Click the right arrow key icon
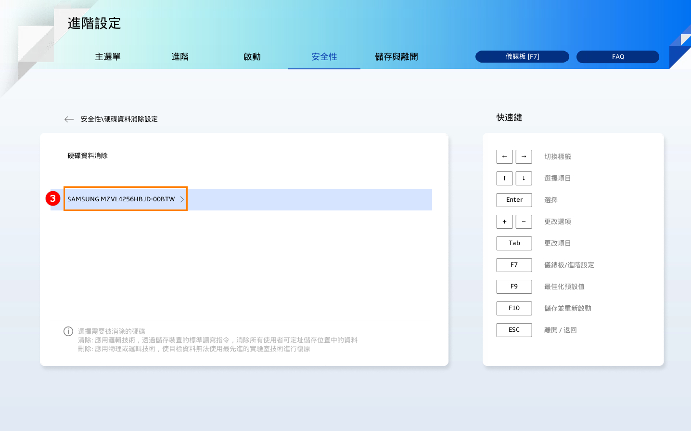Viewport: 691px width, 431px height. 524,157
